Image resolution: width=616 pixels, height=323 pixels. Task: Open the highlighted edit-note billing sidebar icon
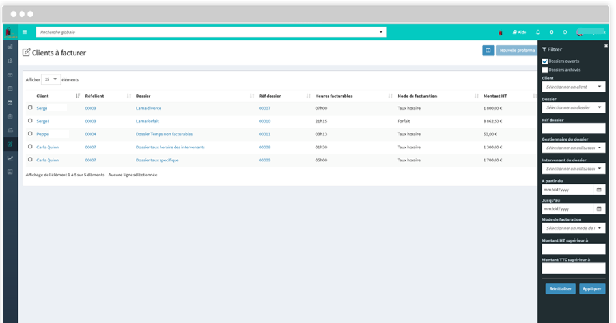coord(10,144)
